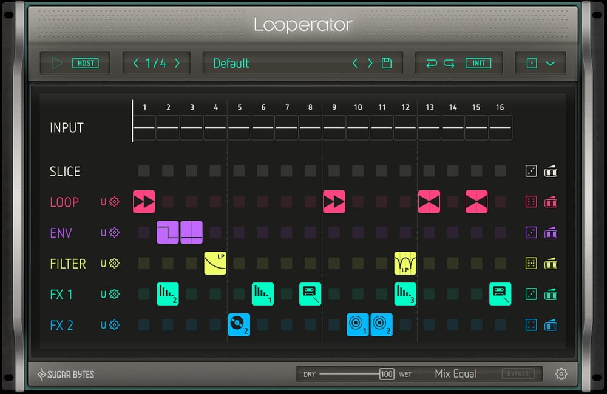
Task: Select FX 2 ring block at step 11
Action: (382, 325)
